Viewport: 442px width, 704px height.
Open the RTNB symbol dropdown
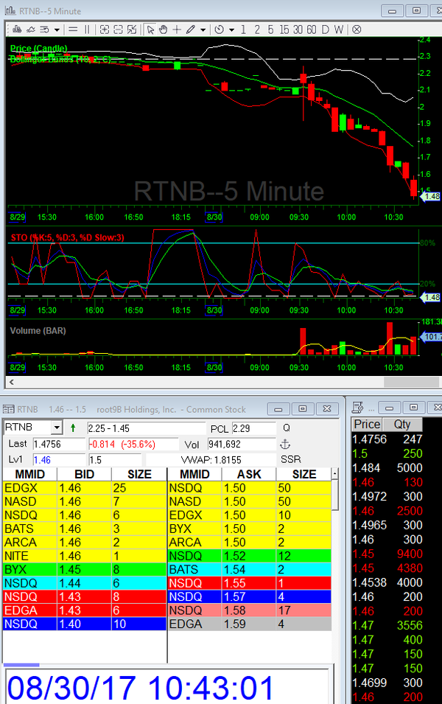(x=56, y=428)
